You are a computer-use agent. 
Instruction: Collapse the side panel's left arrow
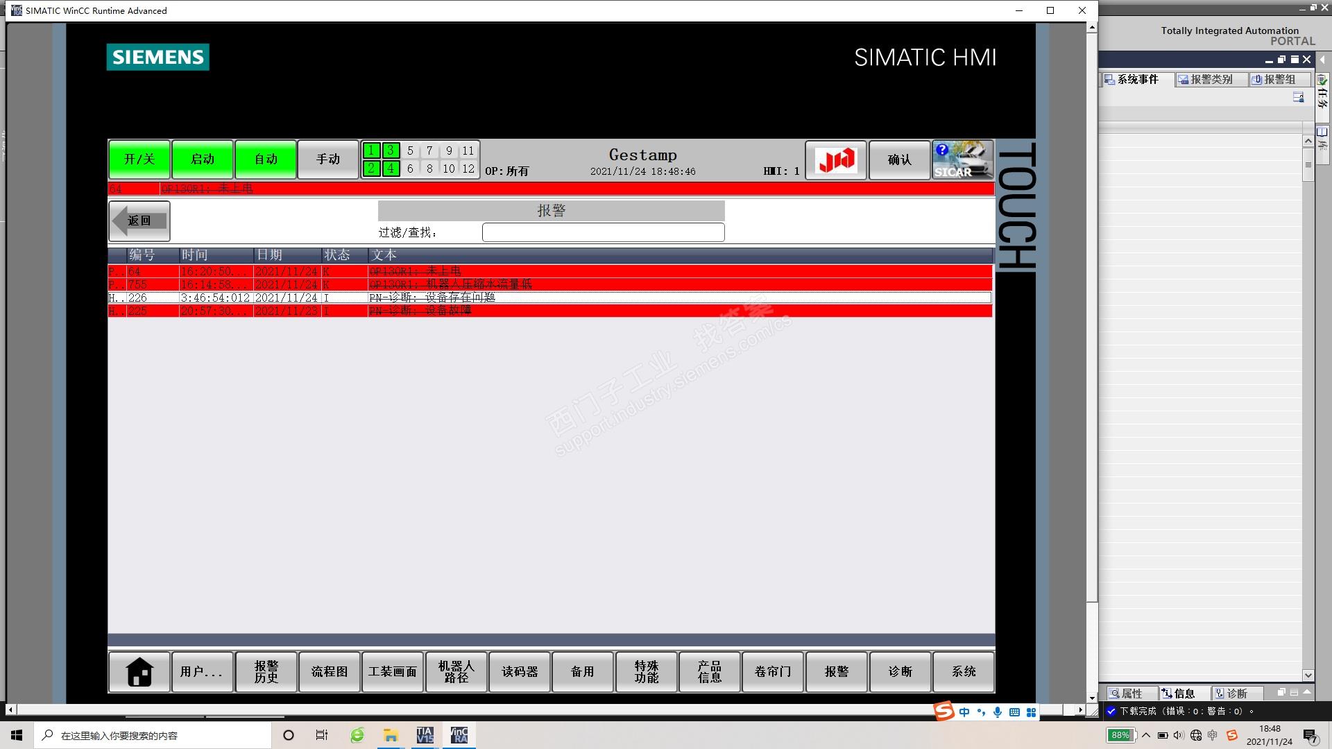(x=1322, y=60)
